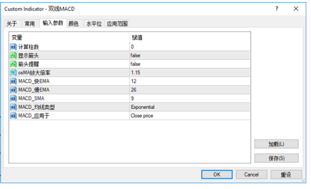Select the MACD_SMA variable name

(31, 99)
